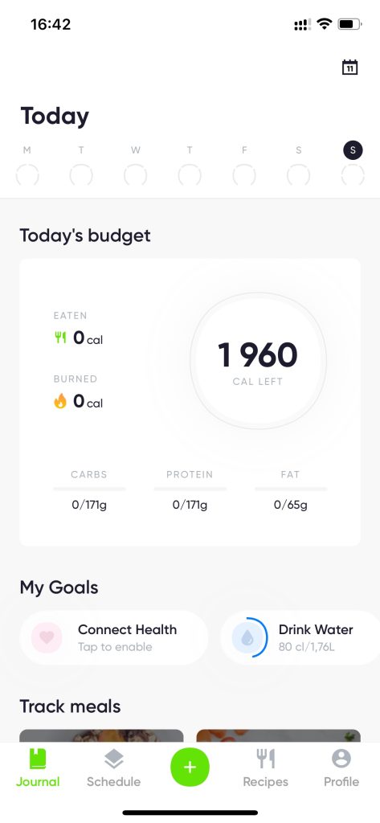This screenshot has width=380, height=823.
Task: Select Wednesday's day ring in week strip
Action: pos(136,174)
